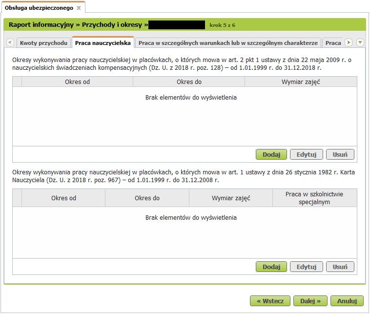Open the tab list dropdown arrow
Screen dimensions: 370x314
tap(360, 43)
